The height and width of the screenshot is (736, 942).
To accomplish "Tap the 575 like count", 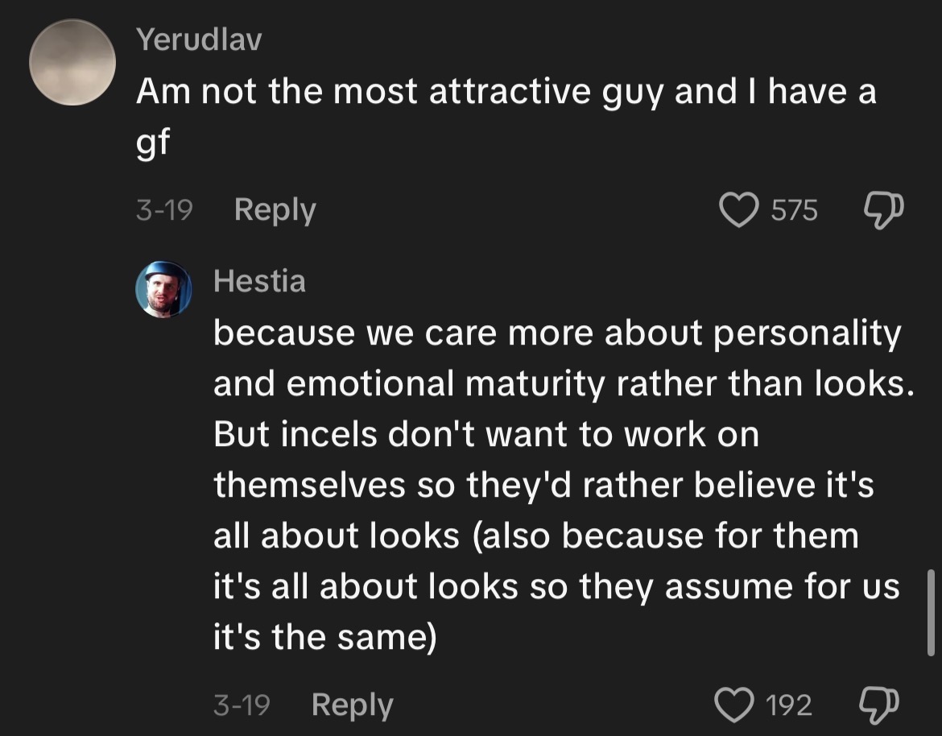I will pos(794,211).
